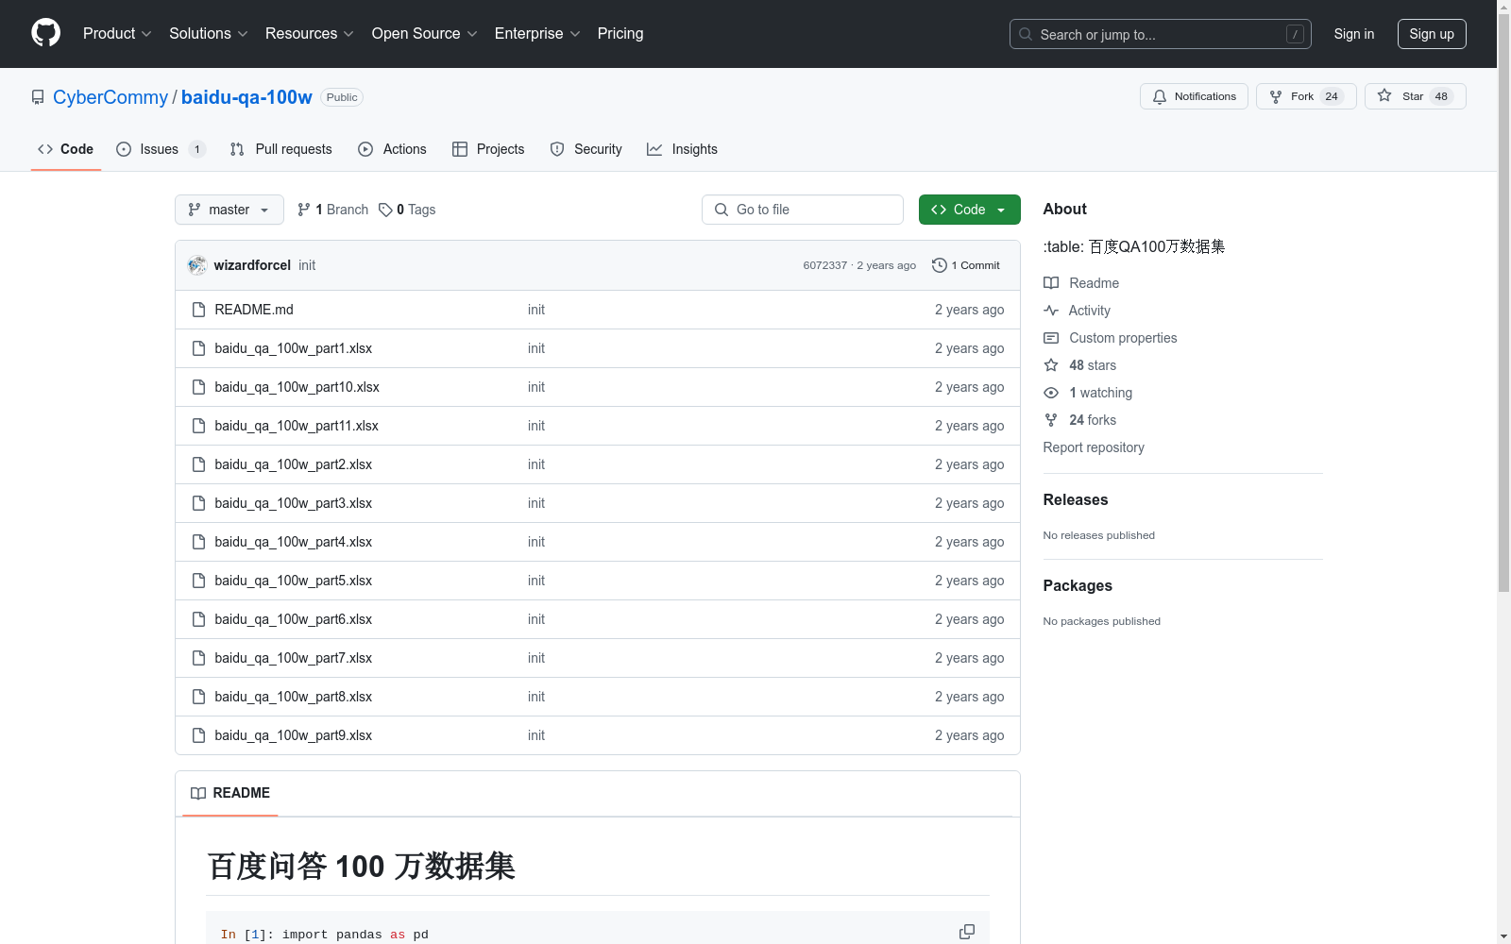Click the wizardforcel author name
Screen dimensions: 1511x944
pyautogui.click(x=252, y=265)
